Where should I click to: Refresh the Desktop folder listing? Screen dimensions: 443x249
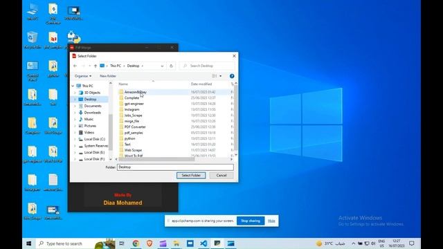coord(171,66)
